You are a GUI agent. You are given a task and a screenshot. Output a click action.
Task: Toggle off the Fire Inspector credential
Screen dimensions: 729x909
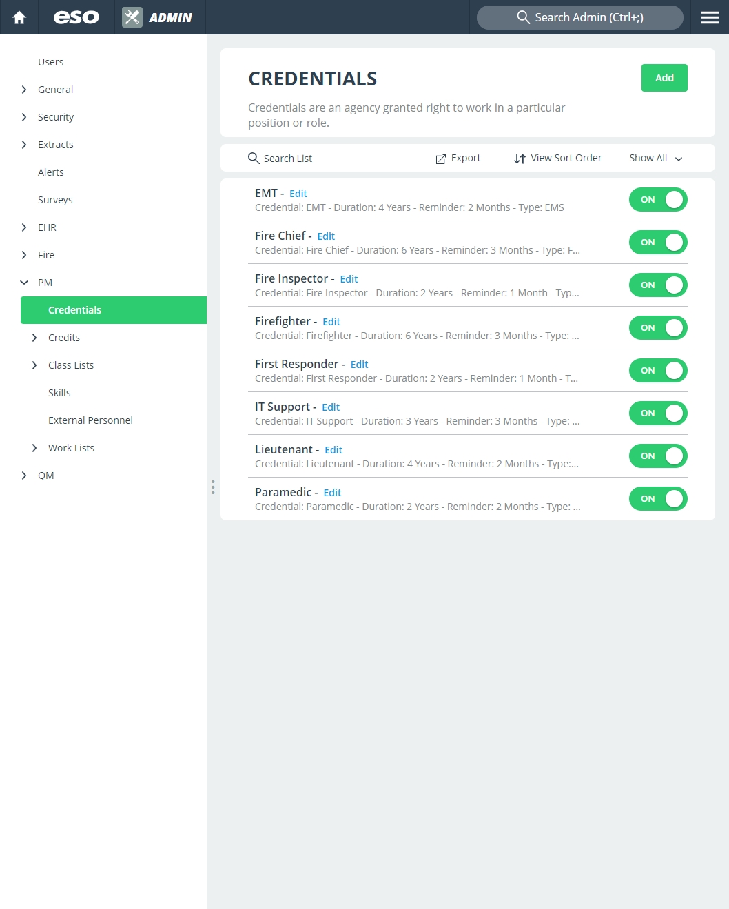pyautogui.click(x=658, y=285)
